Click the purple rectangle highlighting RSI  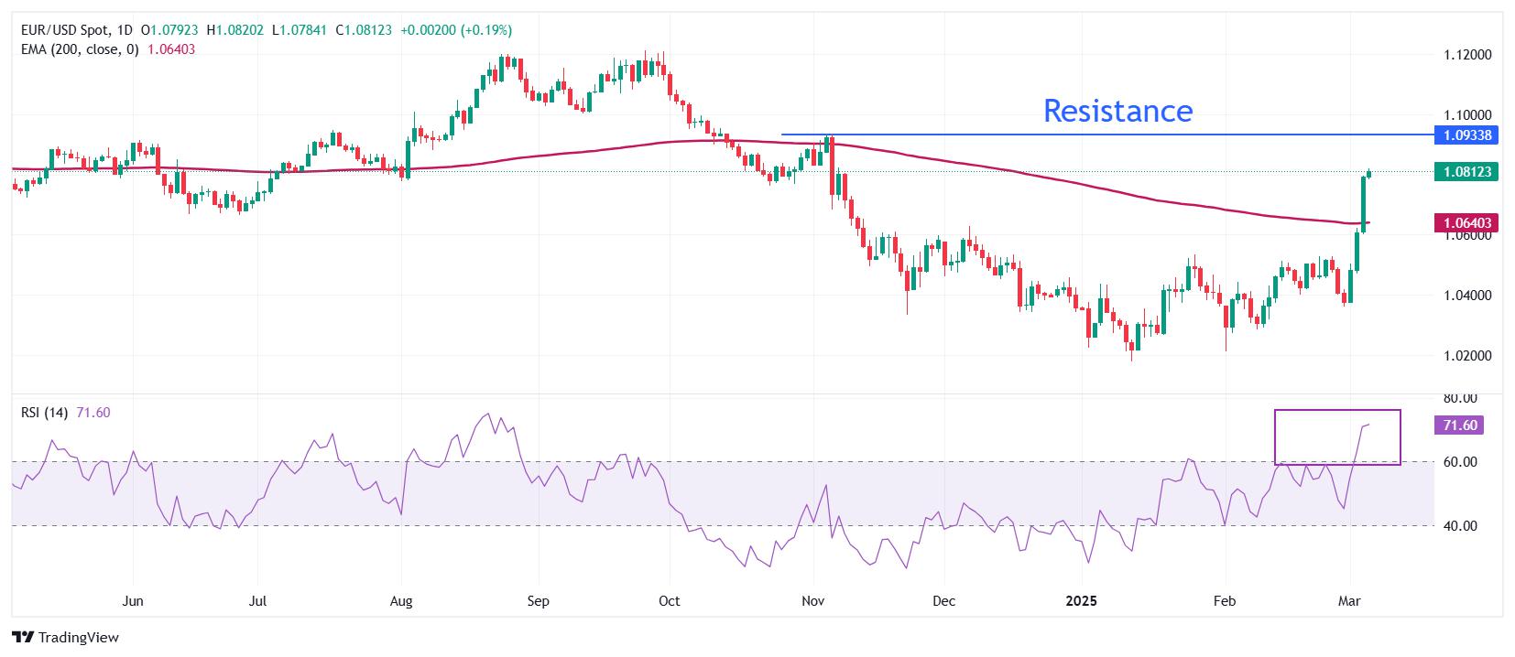[x=1337, y=437]
